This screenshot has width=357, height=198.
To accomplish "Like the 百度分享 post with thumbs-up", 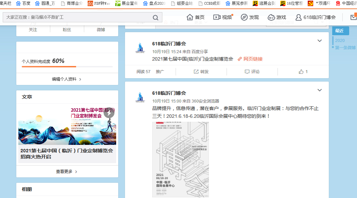I will (303, 72).
